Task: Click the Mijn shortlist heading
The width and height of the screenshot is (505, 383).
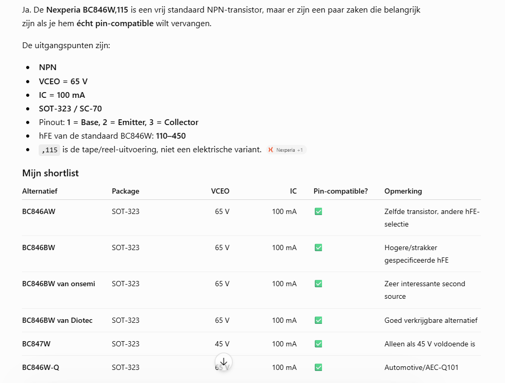Action: 50,173
